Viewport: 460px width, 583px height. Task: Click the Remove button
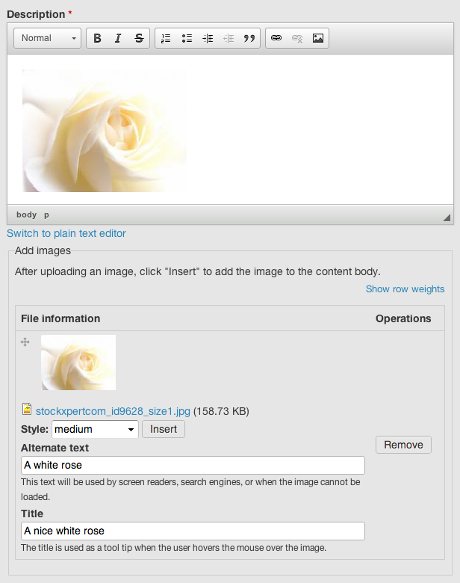tap(403, 445)
